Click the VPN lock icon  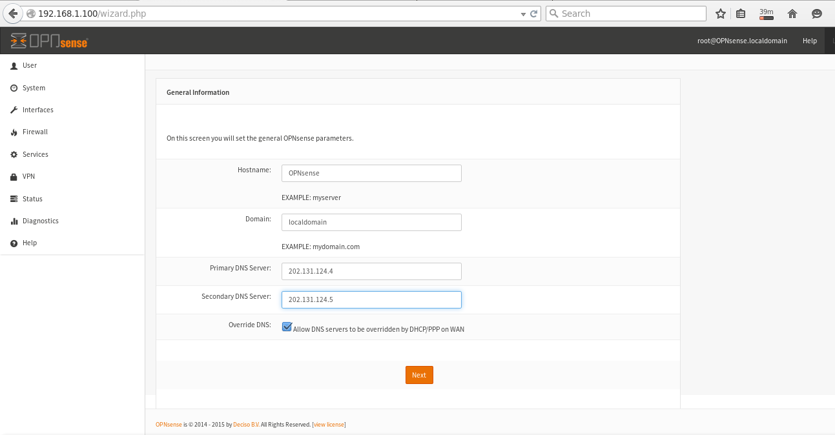click(14, 177)
